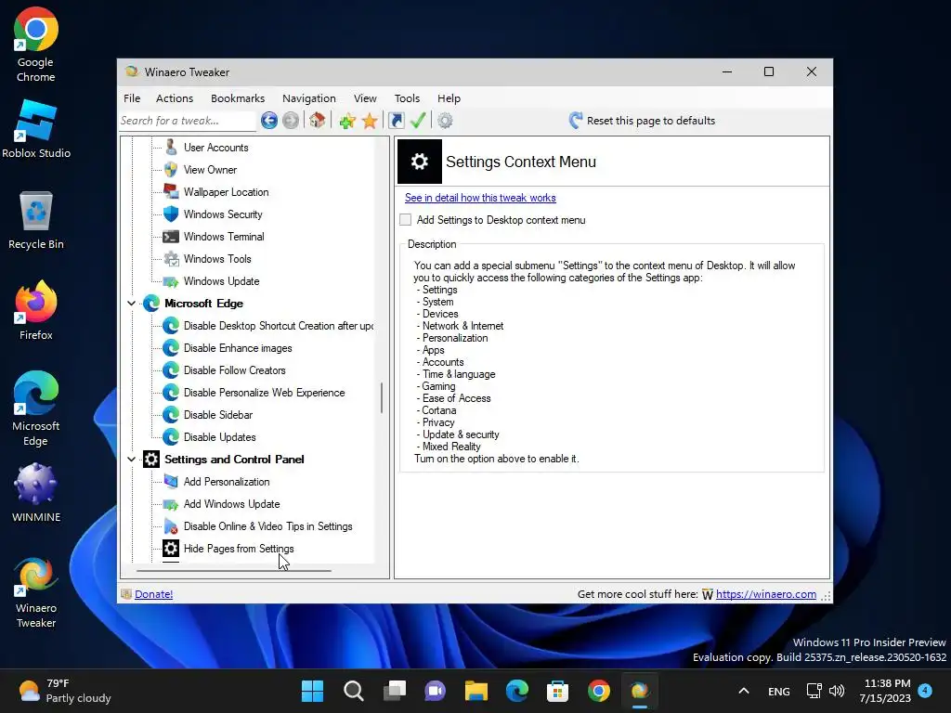Click the Hide Pages from Settings gear icon
Screen dimensions: 951x713
[x=171, y=548]
